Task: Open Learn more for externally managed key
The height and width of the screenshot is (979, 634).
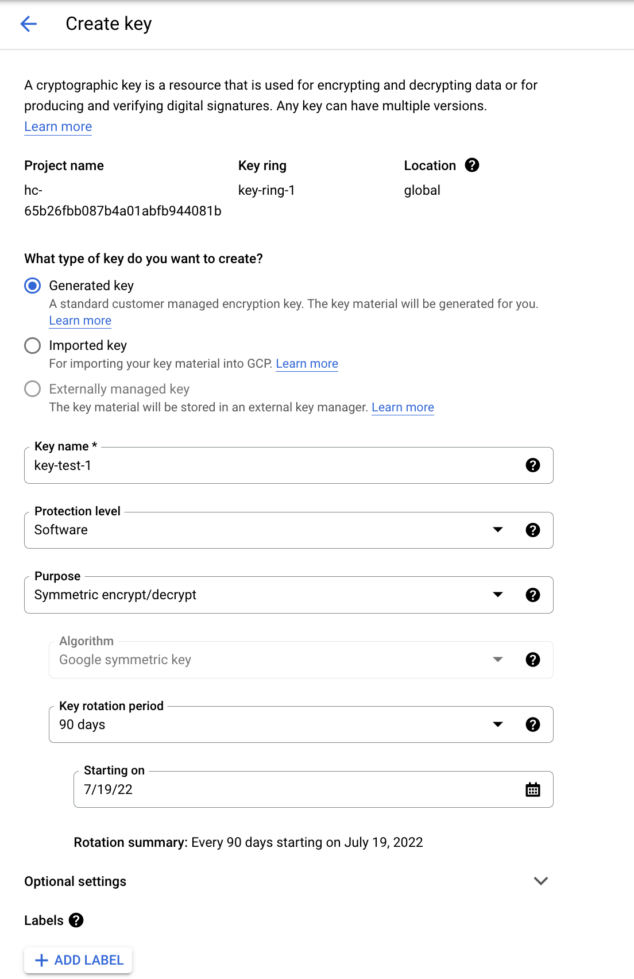Action: click(403, 407)
